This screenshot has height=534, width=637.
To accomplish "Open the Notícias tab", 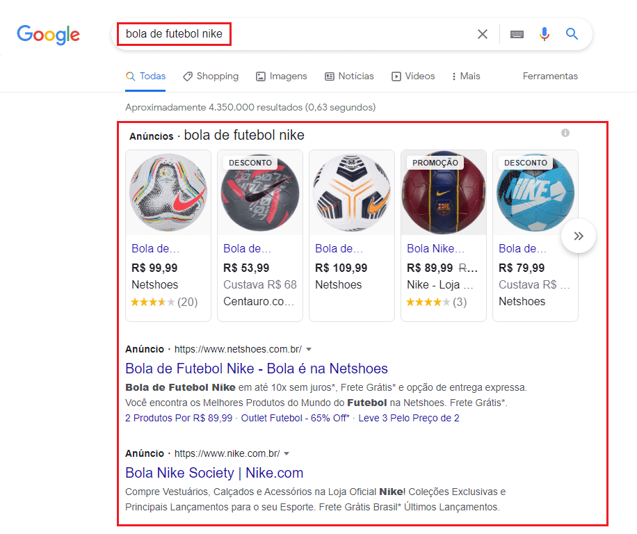I will click(x=349, y=76).
